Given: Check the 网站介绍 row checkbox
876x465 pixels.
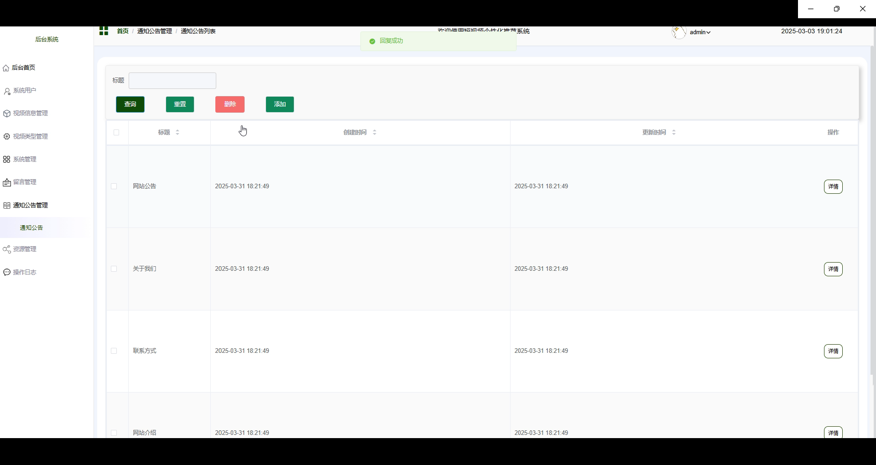Looking at the screenshot, I should (114, 433).
